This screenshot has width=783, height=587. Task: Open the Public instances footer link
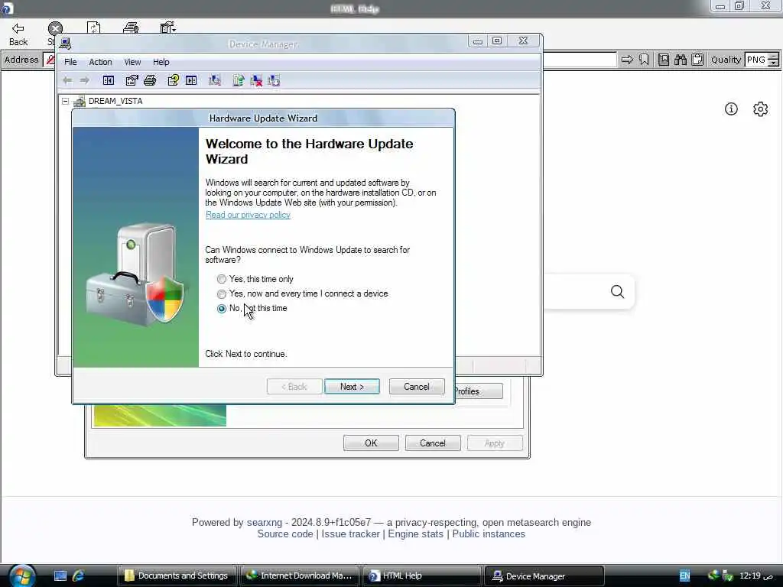489,533
